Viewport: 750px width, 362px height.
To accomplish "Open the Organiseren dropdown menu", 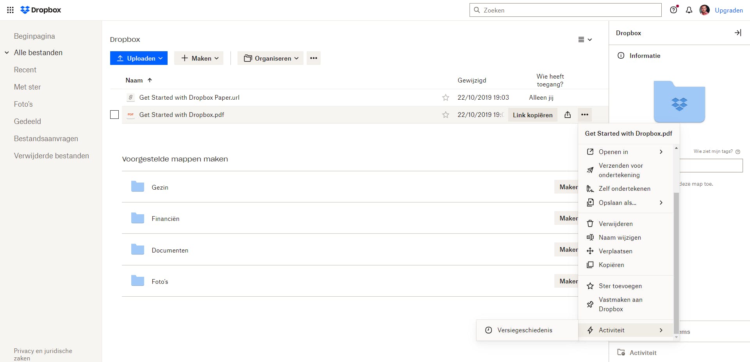I will click(270, 58).
